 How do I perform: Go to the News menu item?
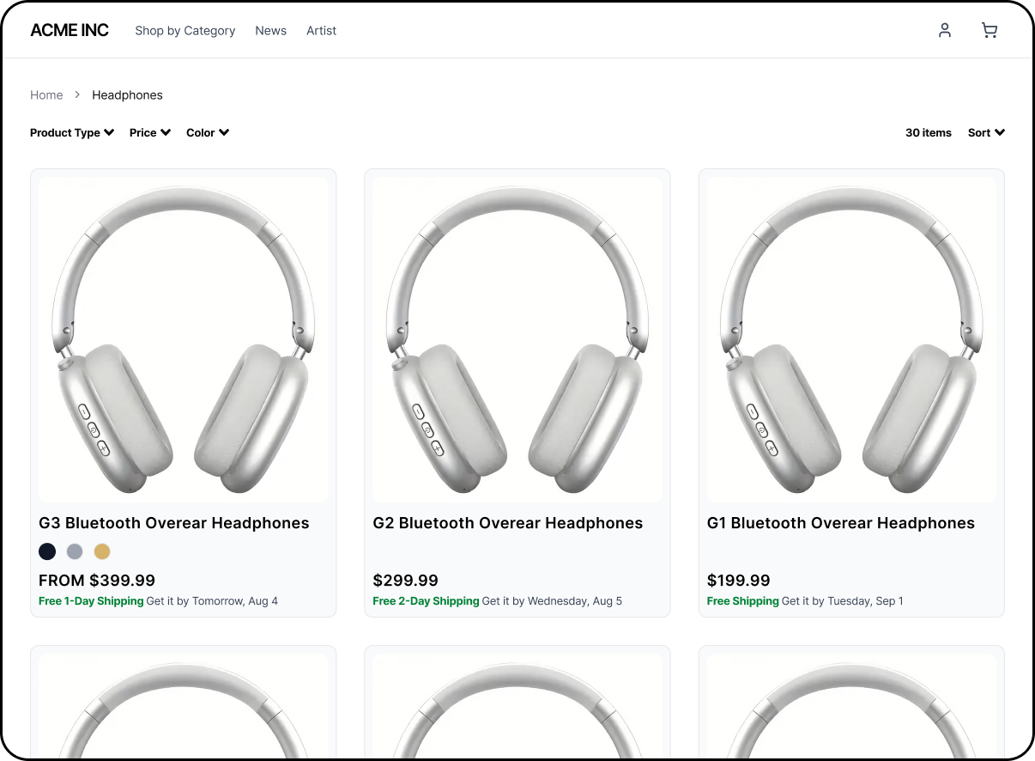[x=270, y=30]
